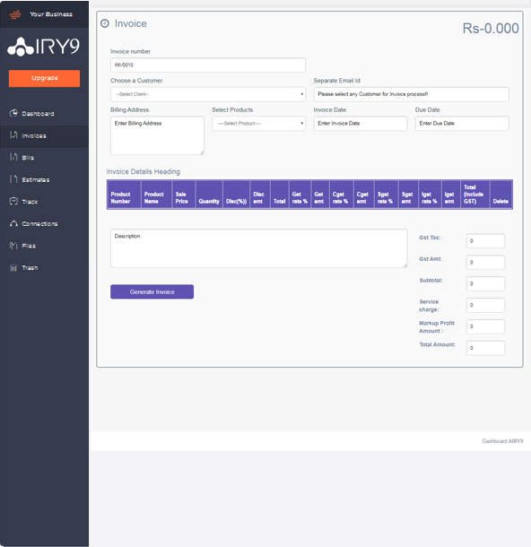Screen dimensions: 531x547
Task: Click the Separate Email Id field
Action: pyautogui.click(x=411, y=94)
